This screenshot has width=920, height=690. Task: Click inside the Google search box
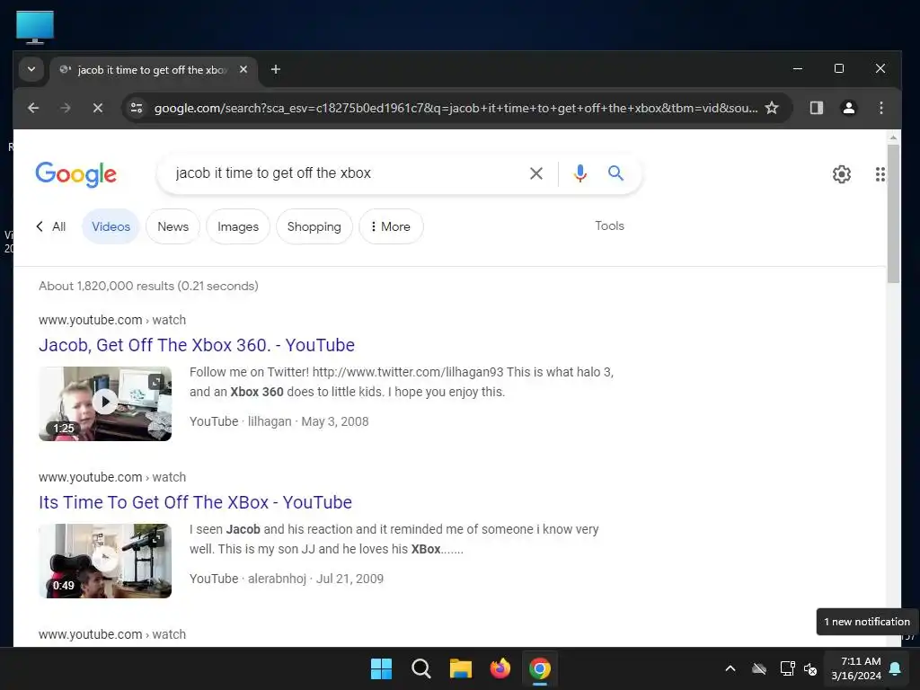pyautogui.click(x=346, y=173)
